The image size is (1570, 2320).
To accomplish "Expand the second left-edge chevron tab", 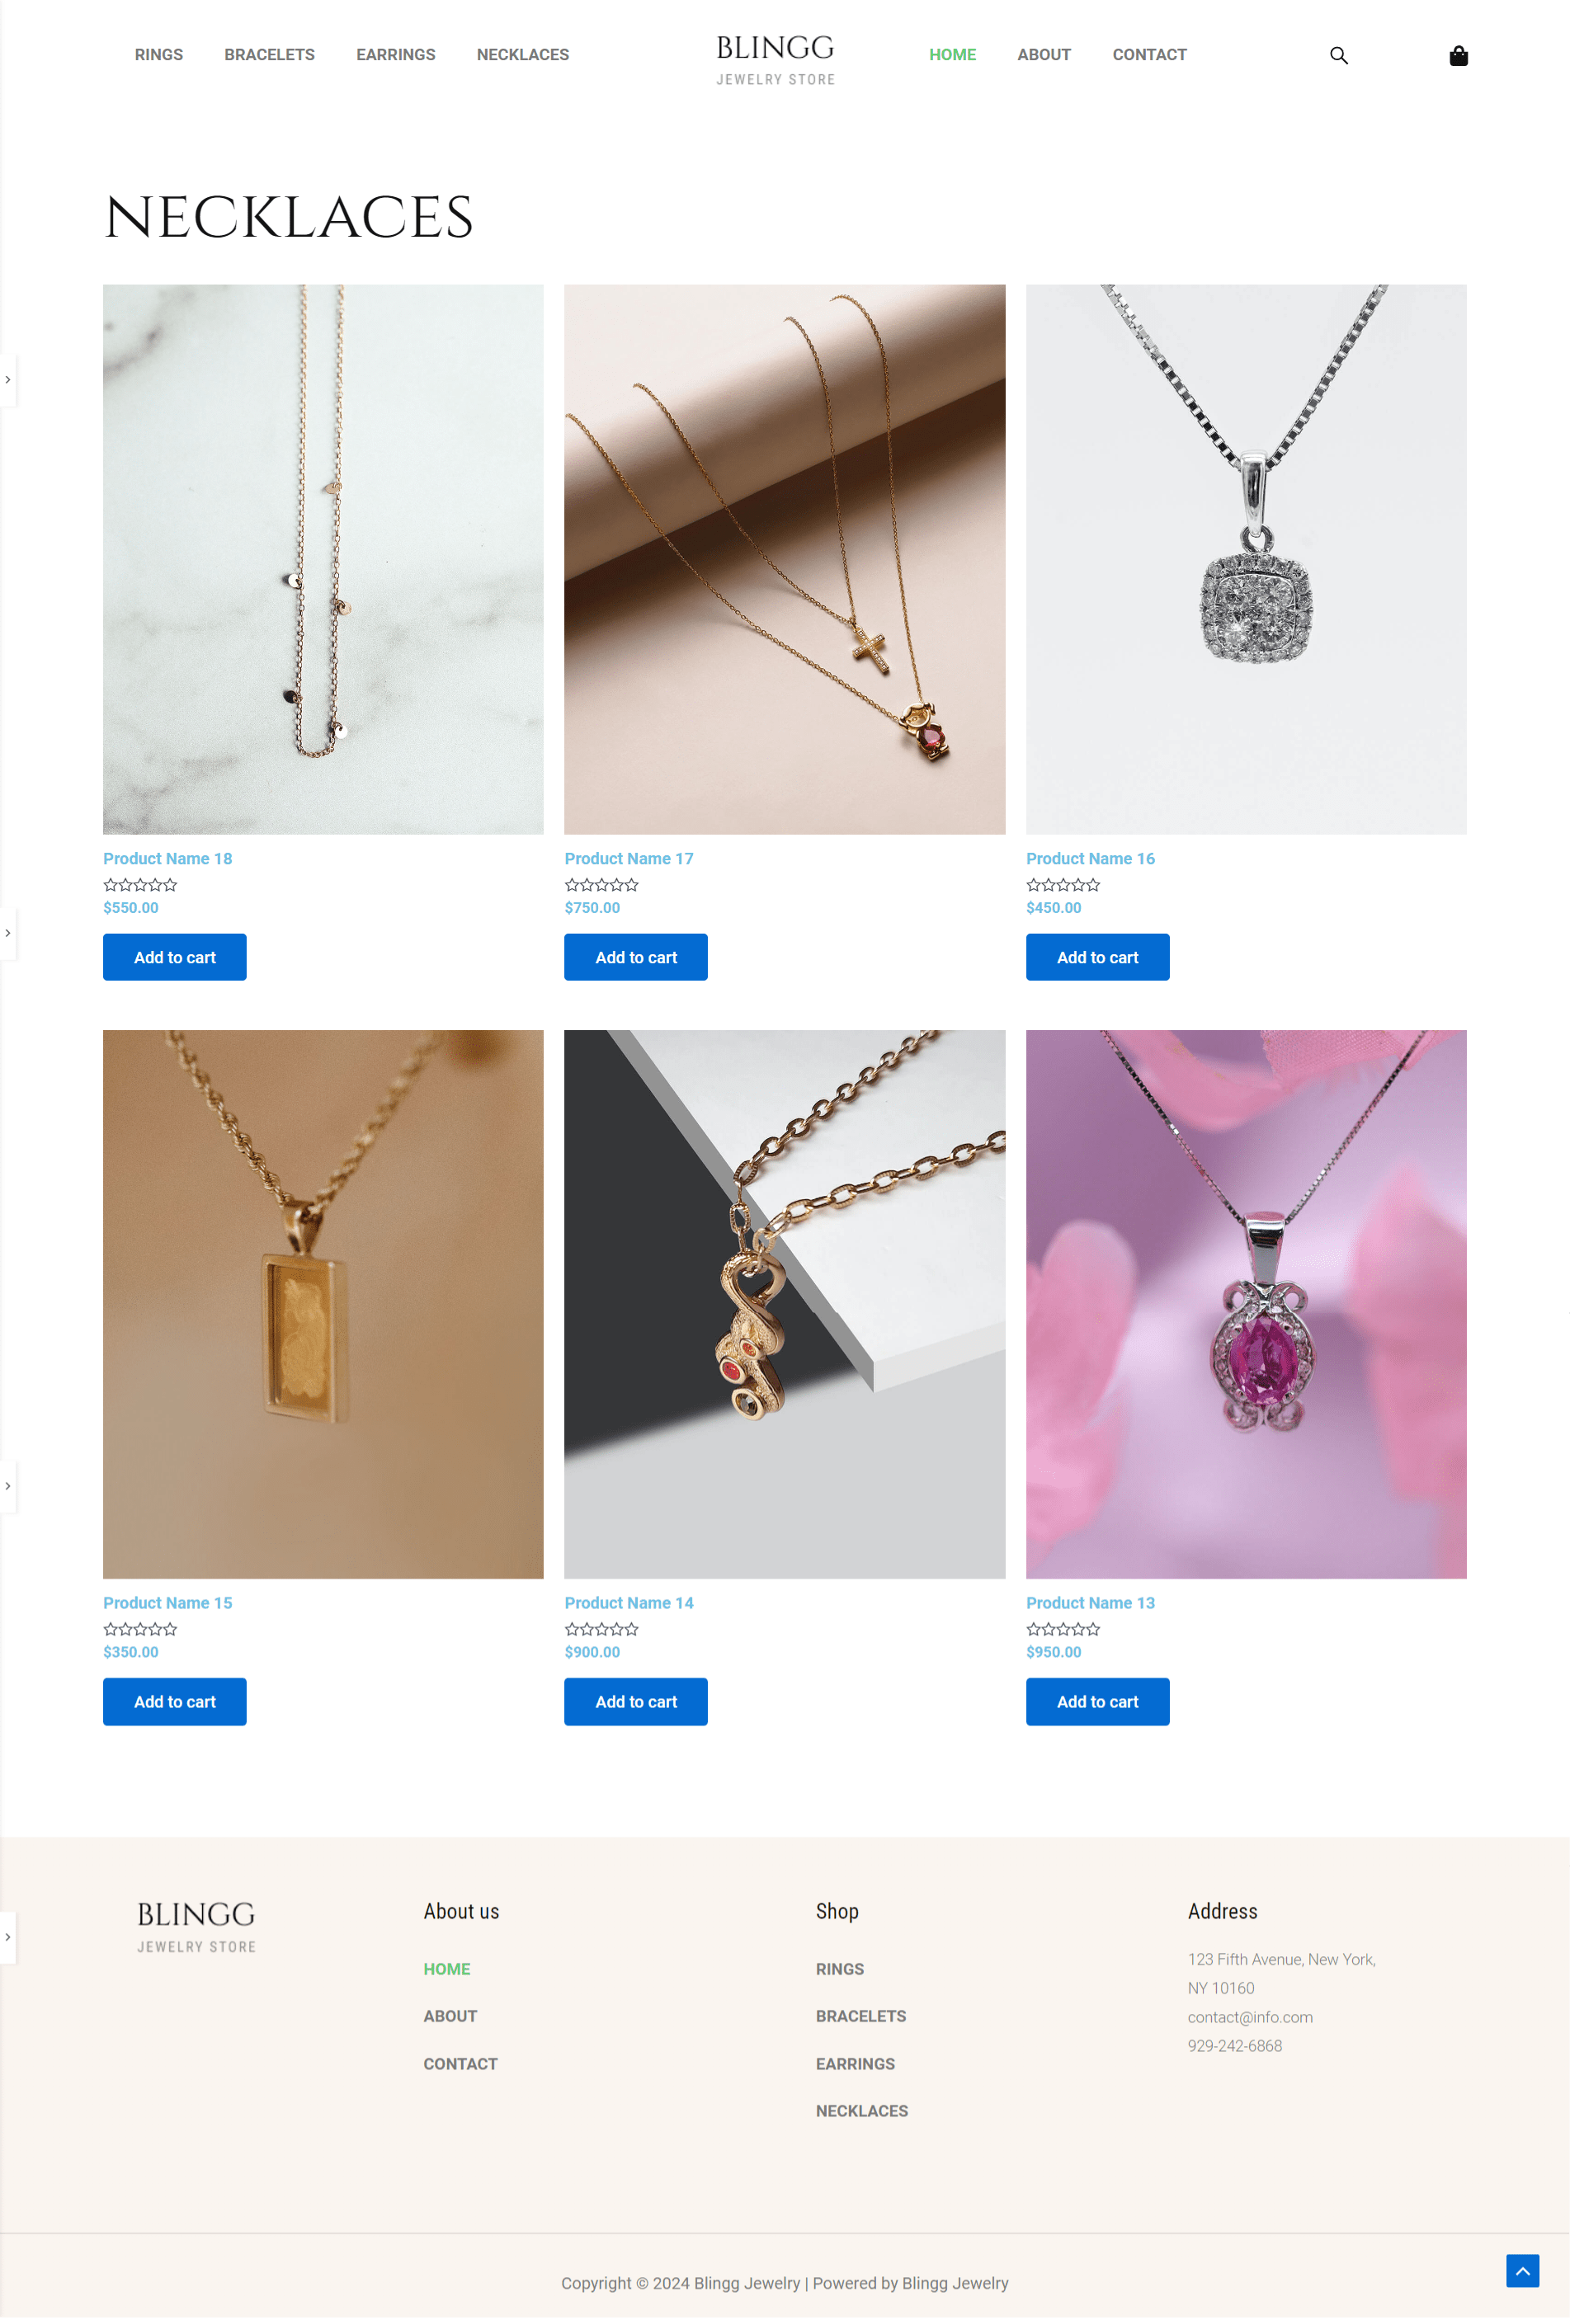I will coord(8,933).
